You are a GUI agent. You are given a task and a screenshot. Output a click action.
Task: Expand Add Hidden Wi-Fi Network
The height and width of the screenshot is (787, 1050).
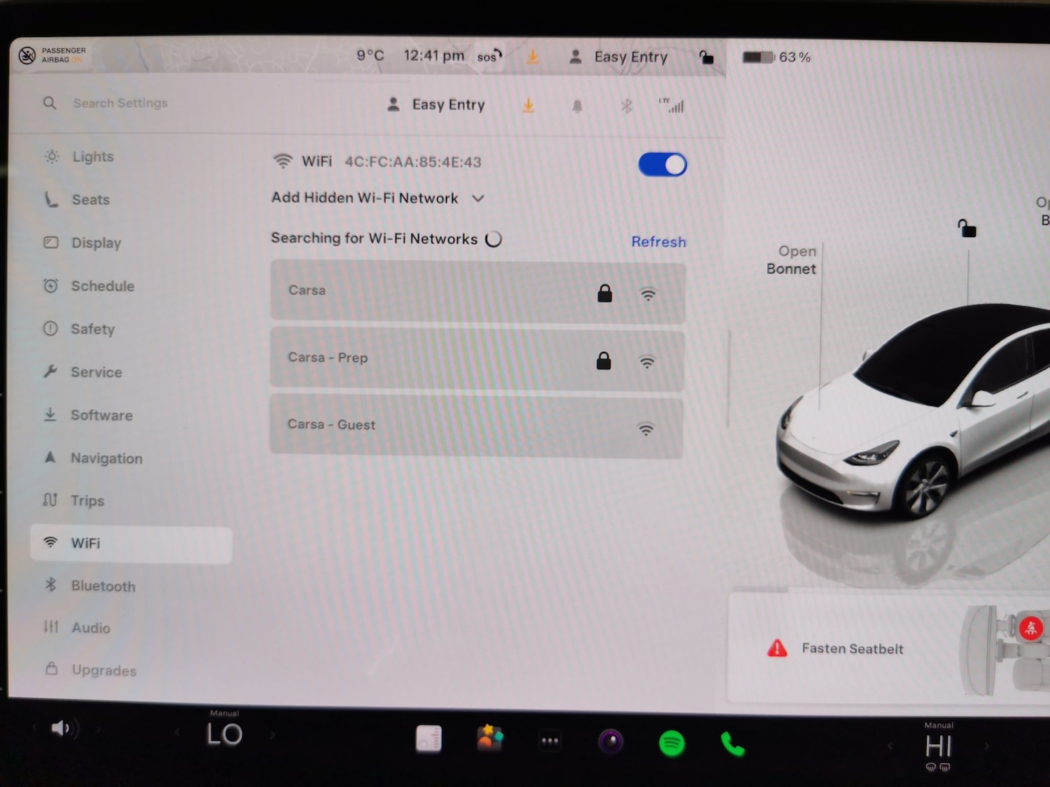378,198
